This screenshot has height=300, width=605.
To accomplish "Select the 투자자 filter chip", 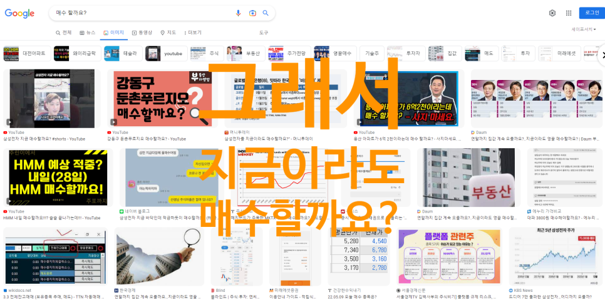I will (x=406, y=54).
